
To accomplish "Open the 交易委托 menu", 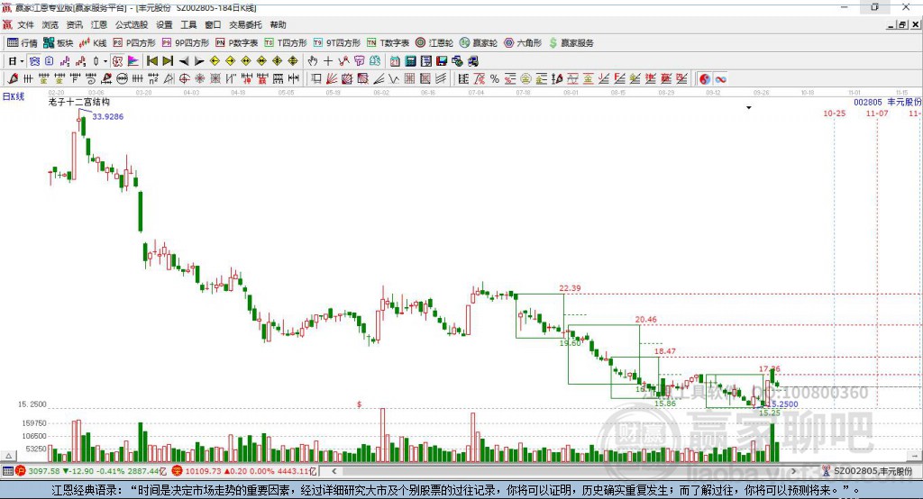I will point(245,24).
